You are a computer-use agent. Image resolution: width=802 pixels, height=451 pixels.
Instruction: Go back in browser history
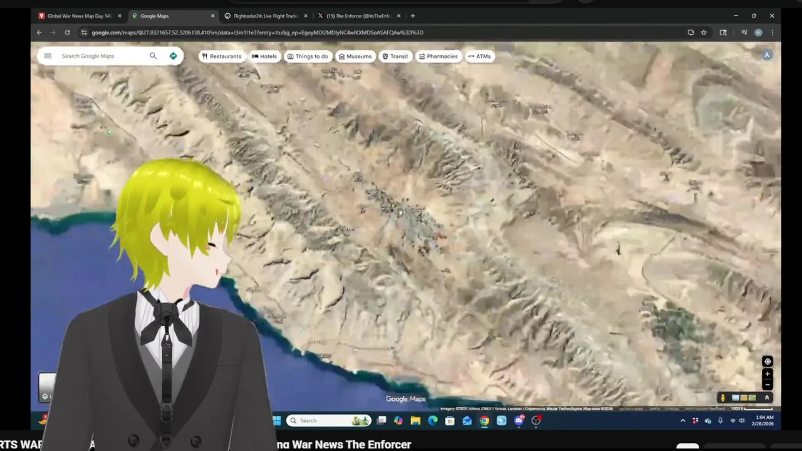[39, 33]
